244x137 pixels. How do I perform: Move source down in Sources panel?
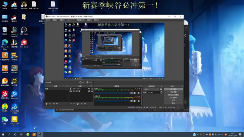point(85,104)
